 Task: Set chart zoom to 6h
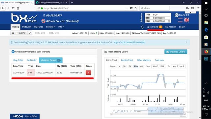[130, 66]
